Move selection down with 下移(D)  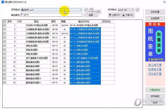click(x=128, y=15)
